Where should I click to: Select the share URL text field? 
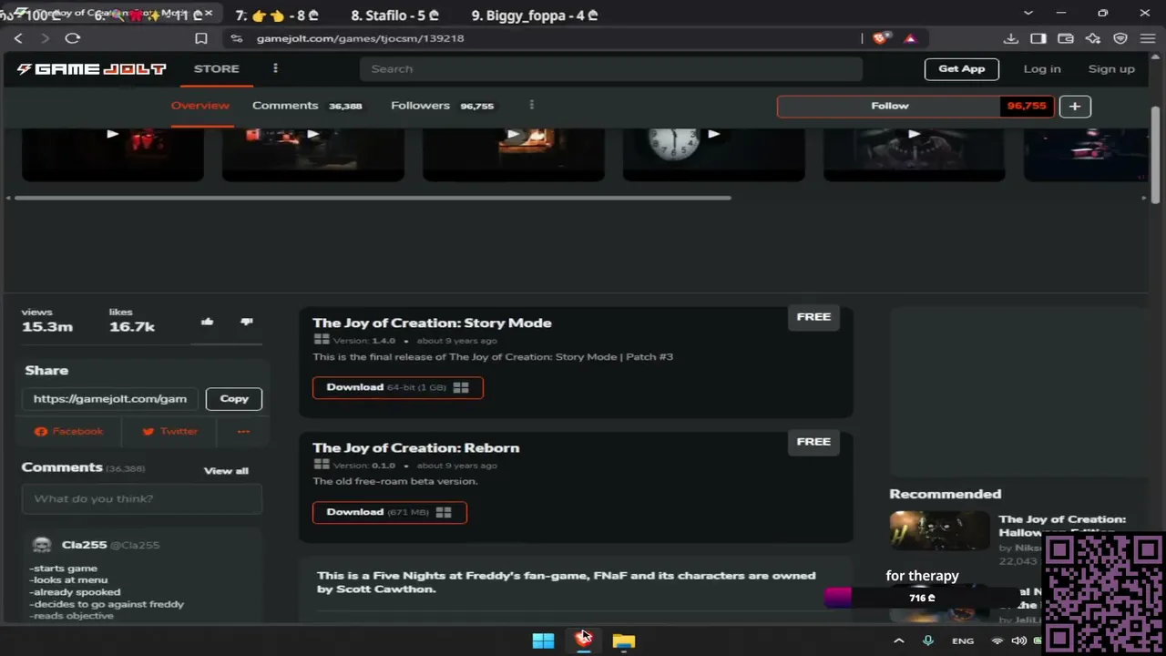click(x=110, y=399)
